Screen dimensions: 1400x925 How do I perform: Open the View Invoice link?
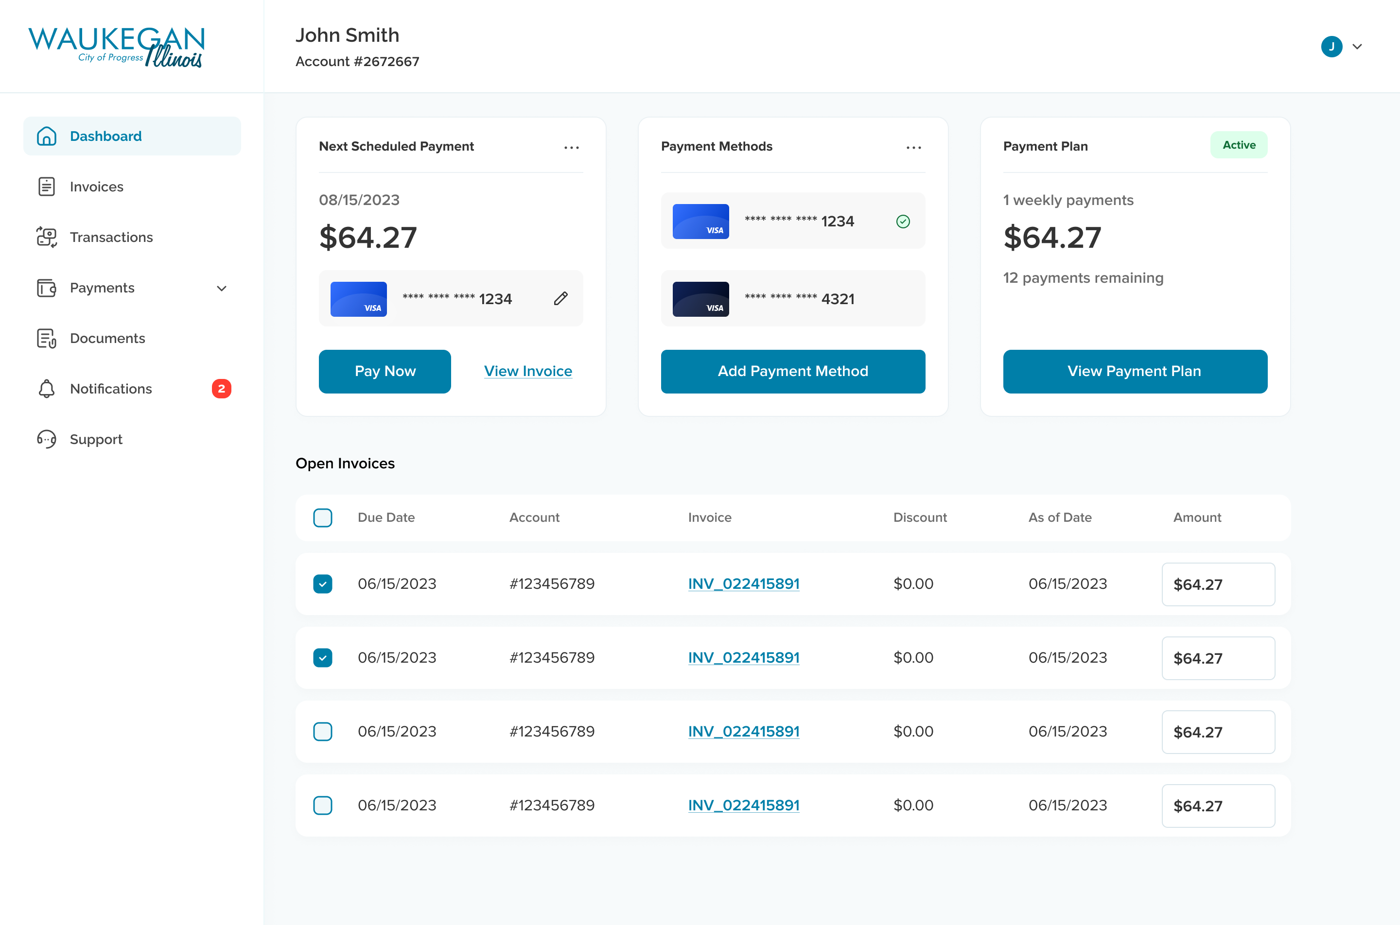coord(527,371)
